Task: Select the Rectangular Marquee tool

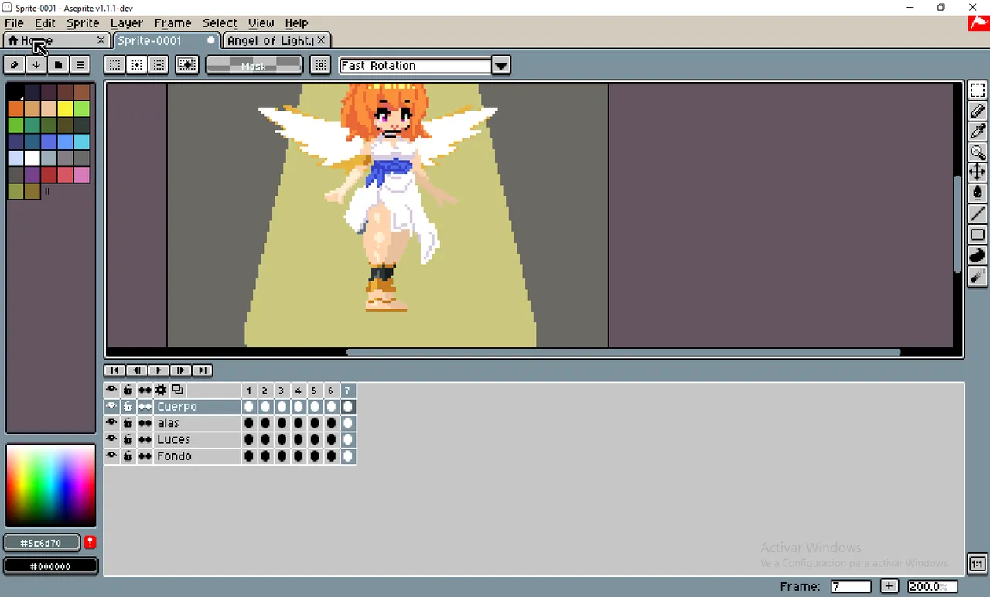Action: (x=978, y=90)
